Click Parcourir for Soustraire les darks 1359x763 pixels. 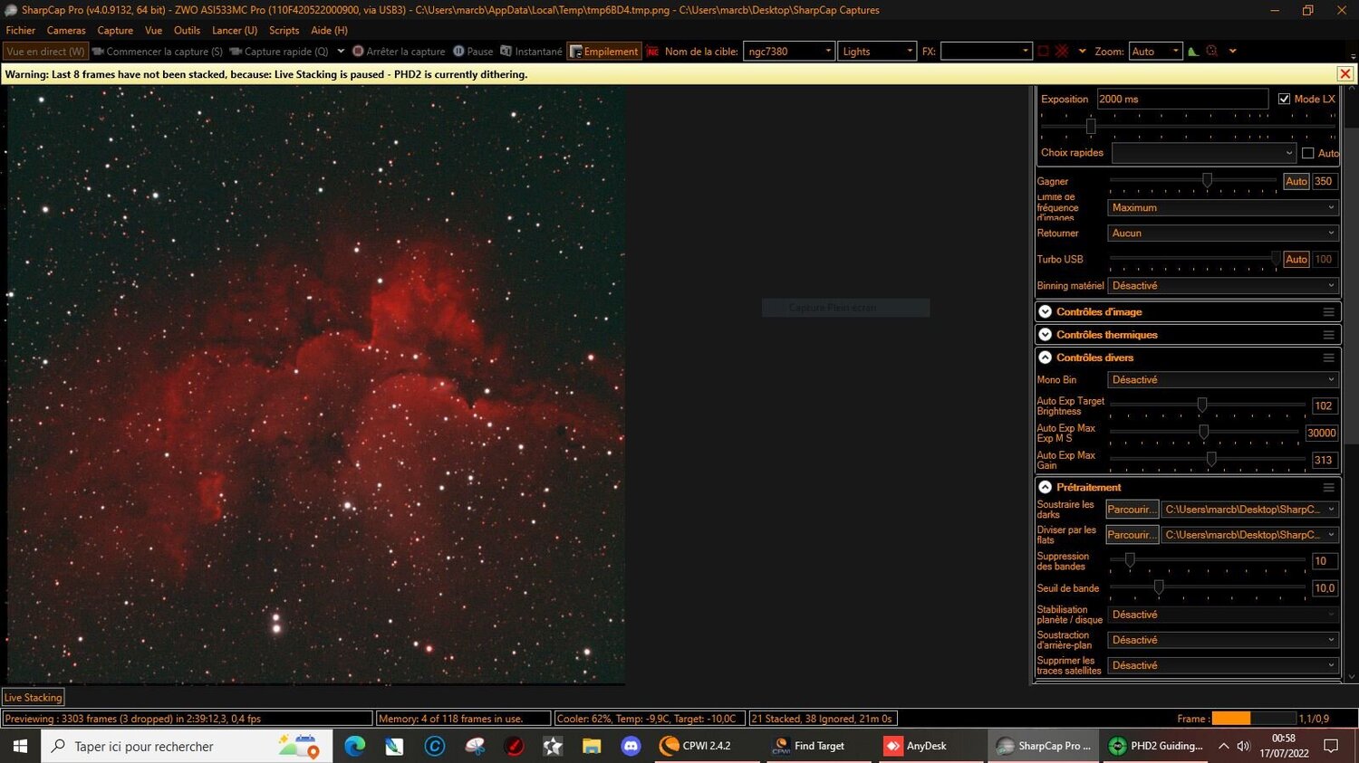[1132, 510]
